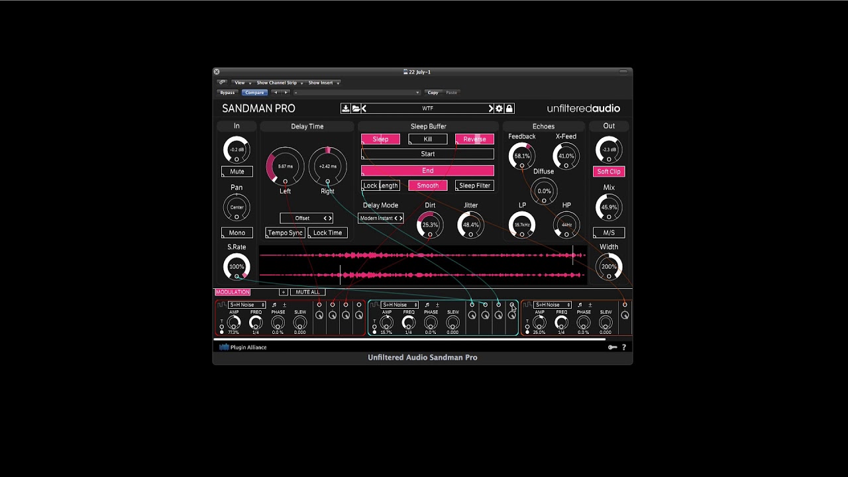Viewport: 848px width, 477px height.
Task: Step to previous setting in host toolbar
Action: pyautogui.click(x=276, y=93)
